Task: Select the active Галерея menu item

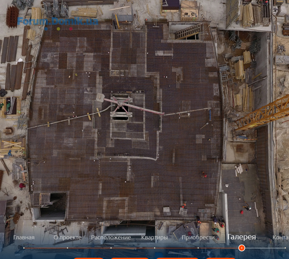Action: (242, 237)
